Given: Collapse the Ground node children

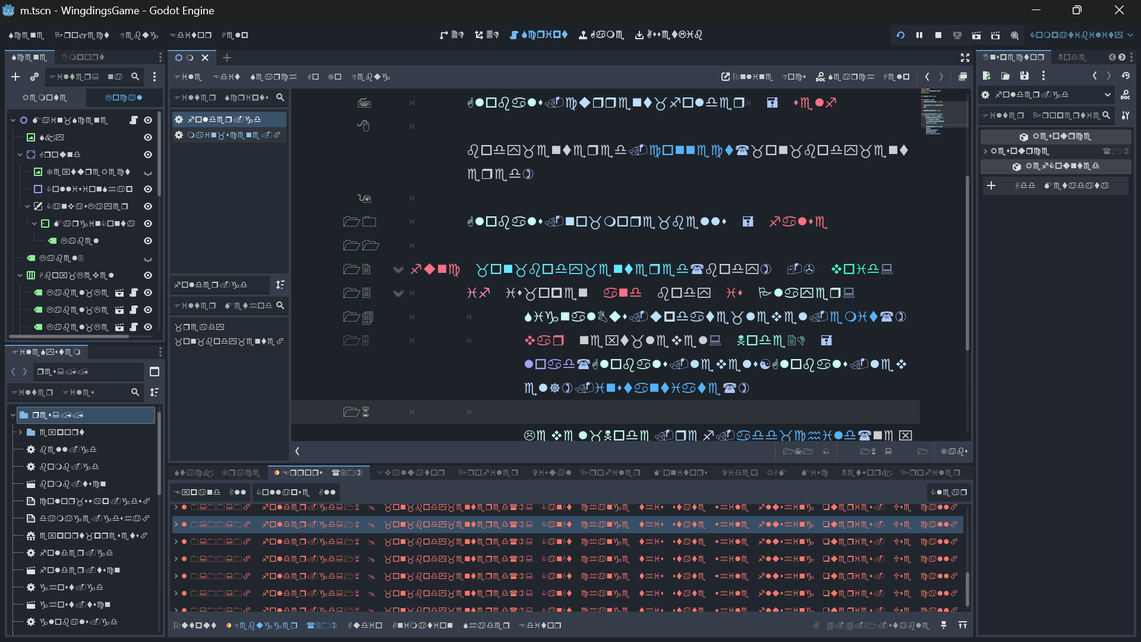Looking at the screenshot, I should pos(20,155).
